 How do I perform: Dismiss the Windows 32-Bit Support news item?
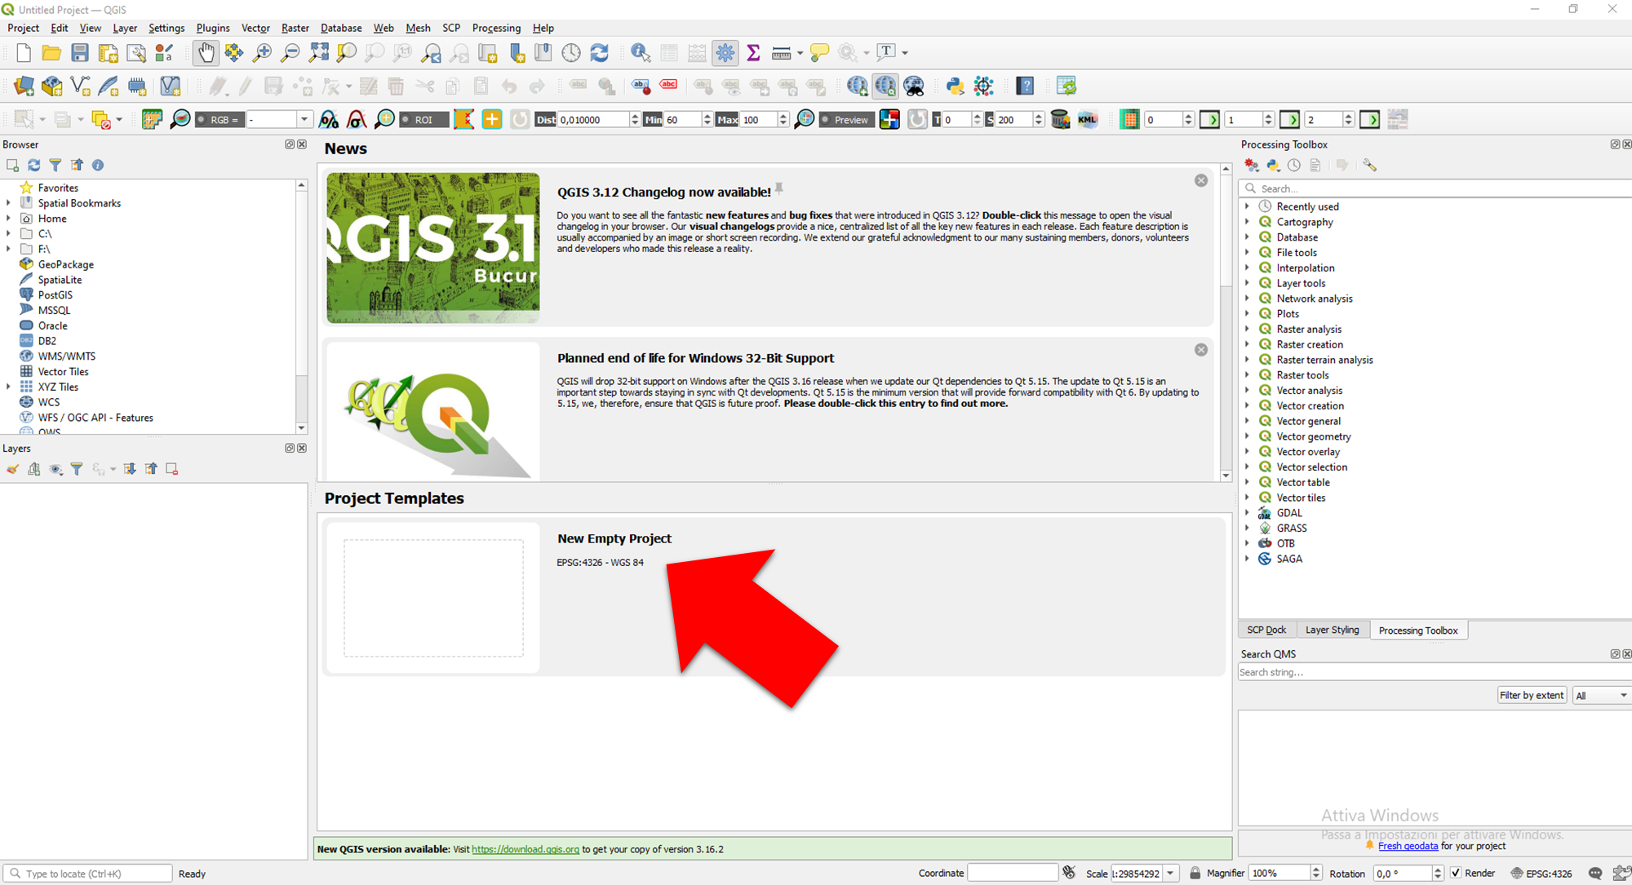[1201, 350]
